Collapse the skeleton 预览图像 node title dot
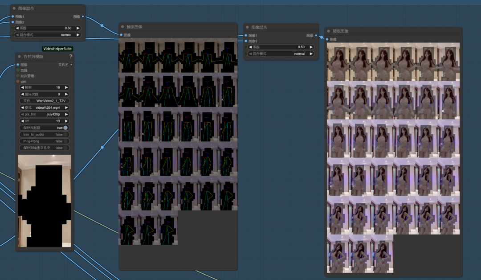Screen dimensions: 481x280 (x=123, y=27)
